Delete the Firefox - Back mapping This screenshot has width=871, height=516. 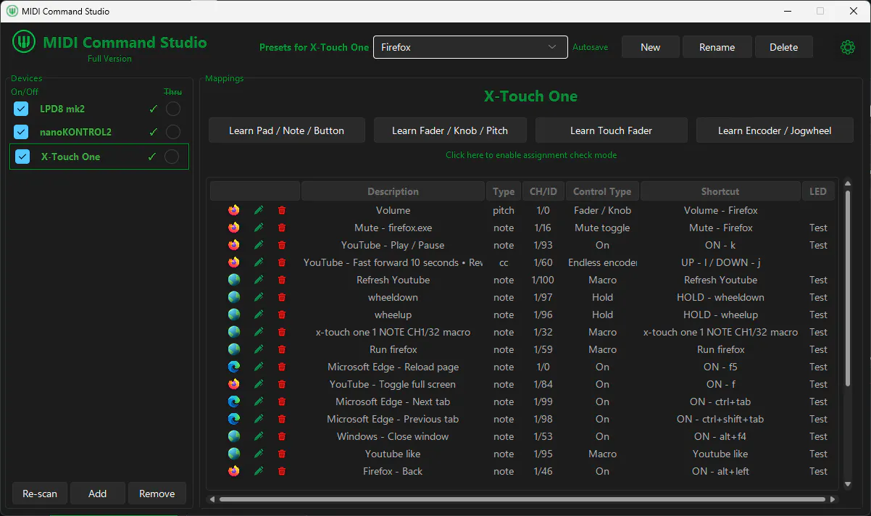click(282, 471)
